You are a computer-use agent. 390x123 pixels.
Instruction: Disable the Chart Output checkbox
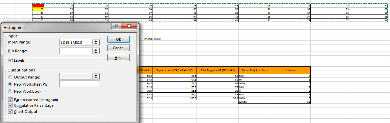(x=11, y=111)
